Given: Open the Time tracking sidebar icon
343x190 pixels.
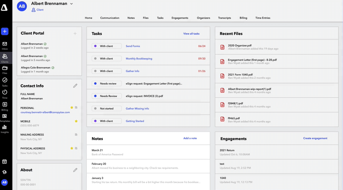Looking at the screenshot, I should pos(4,93).
